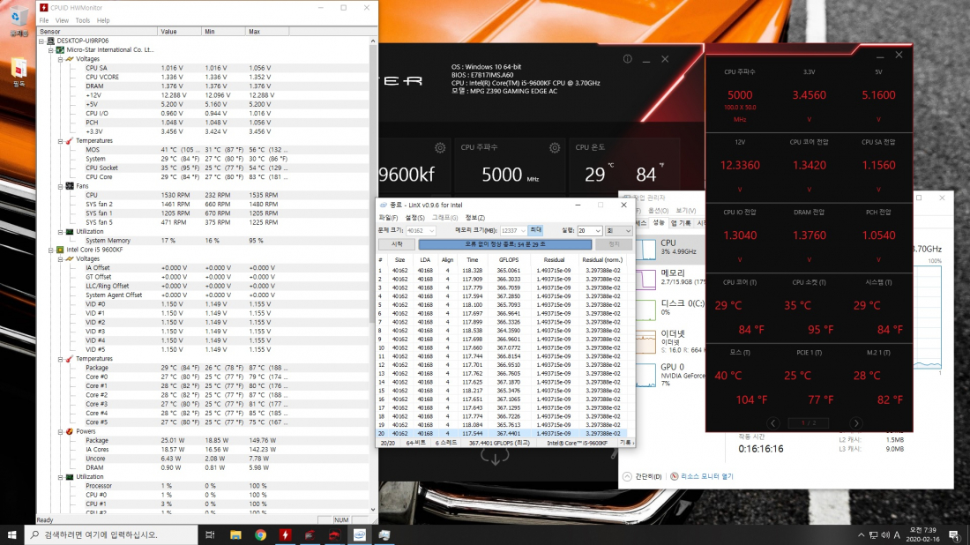Open the 정보(Z) menu in LinX
This screenshot has width=970, height=545.
(x=475, y=218)
